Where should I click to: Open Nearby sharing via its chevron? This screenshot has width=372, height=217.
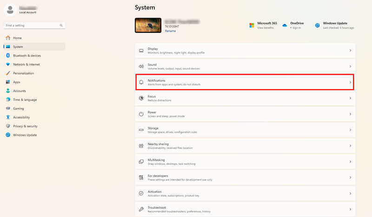(350, 146)
